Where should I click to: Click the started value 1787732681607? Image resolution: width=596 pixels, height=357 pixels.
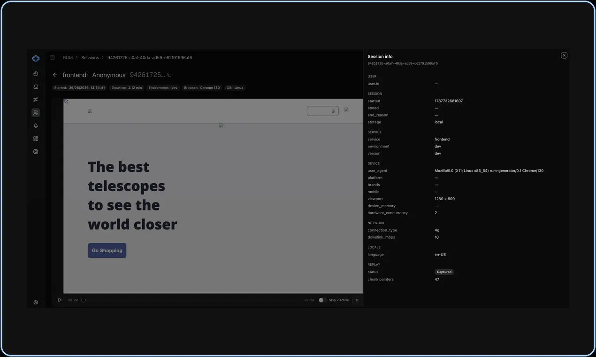[449, 101]
